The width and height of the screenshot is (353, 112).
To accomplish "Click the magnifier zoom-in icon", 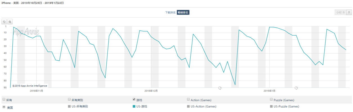I will [x=10, y=22].
